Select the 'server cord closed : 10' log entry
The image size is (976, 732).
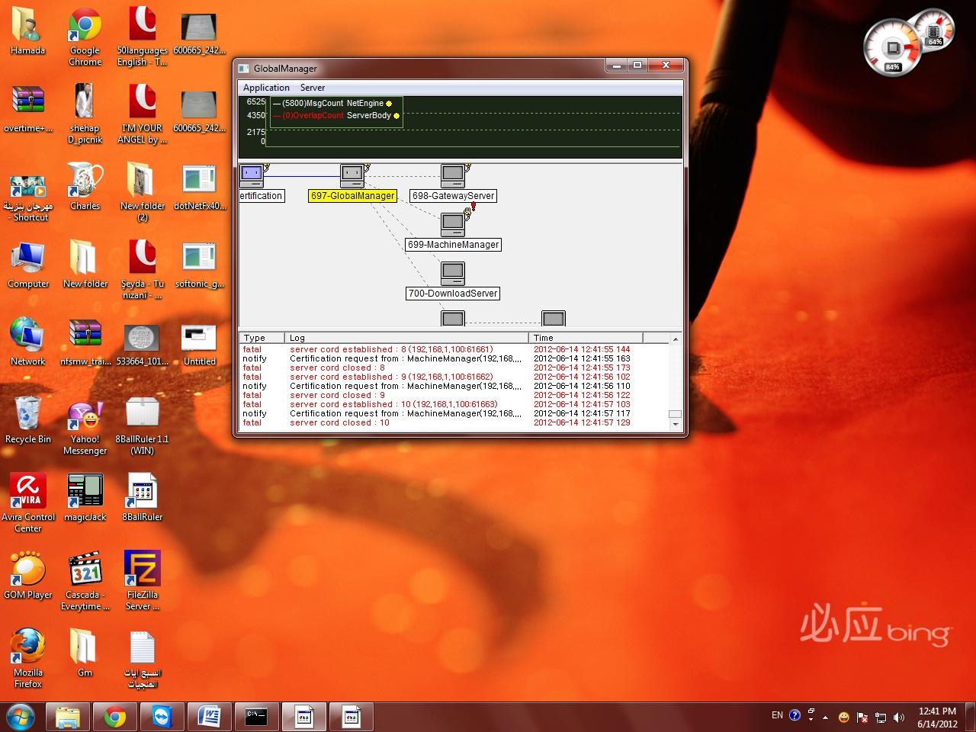[339, 422]
